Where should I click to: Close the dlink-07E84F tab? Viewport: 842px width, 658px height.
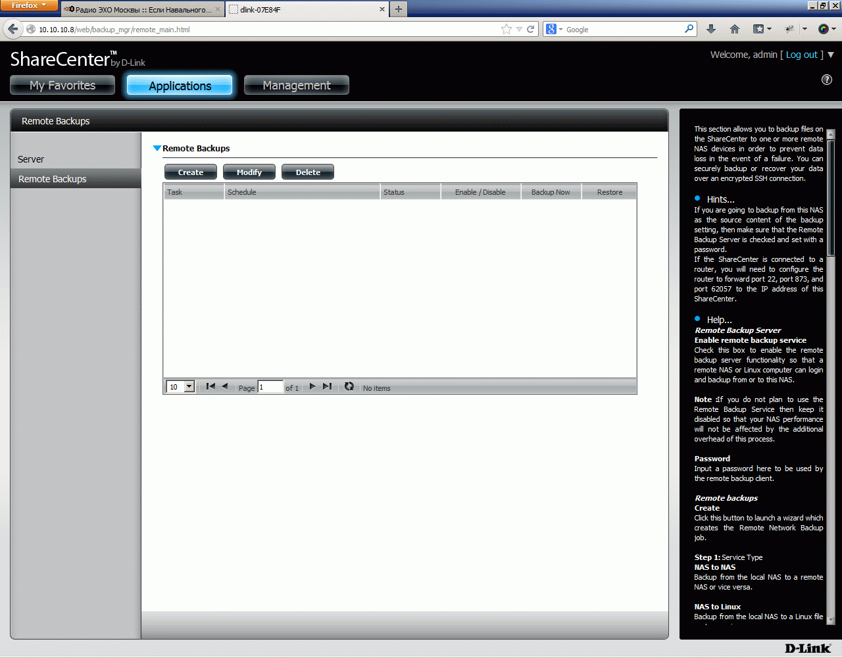pyautogui.click(x=382, y=10)
